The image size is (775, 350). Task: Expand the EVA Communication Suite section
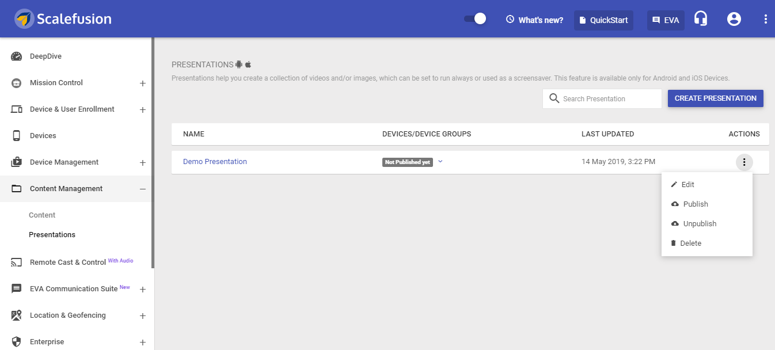pyautogui.click(x=143, y=290)
